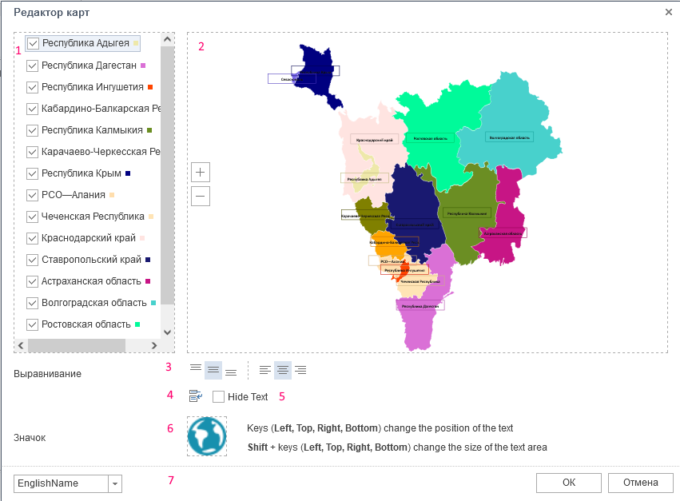Align text to top vertically
680x501 pixels.
[196, 369]
